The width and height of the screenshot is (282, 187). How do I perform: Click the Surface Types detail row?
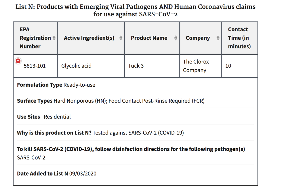coord(136,101)
